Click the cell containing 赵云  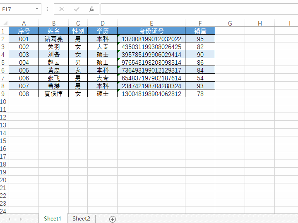coord(54,62)
